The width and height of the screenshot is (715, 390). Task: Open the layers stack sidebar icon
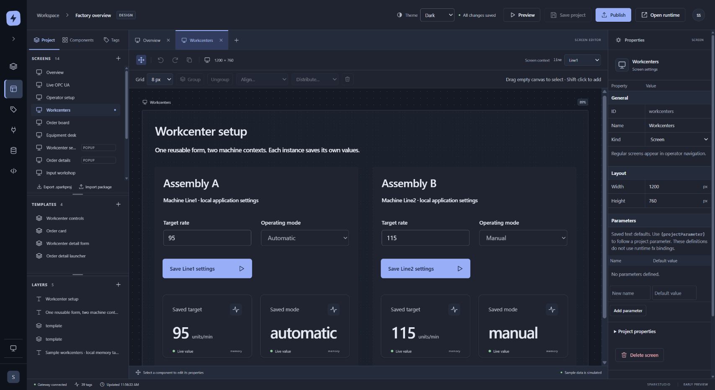[x=13, y=67]
